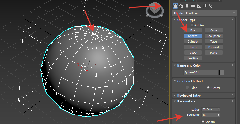
Task: Select the Lights category icon
Action: [187, 6]
